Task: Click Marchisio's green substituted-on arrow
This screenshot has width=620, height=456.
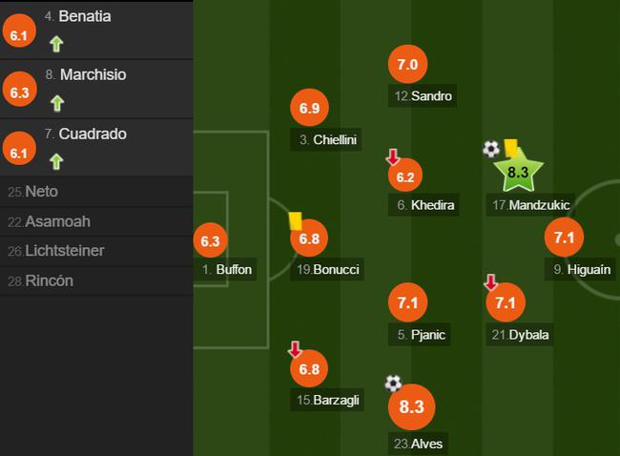Action: [x=56, y=102]
